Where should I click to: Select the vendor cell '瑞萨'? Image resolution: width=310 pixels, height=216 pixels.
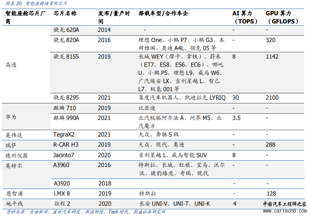11,146
